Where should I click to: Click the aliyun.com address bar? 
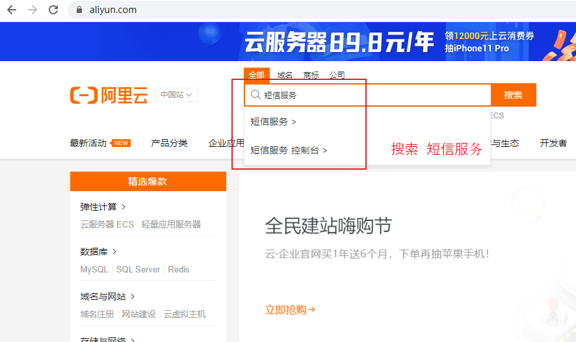tap(323, 10)
